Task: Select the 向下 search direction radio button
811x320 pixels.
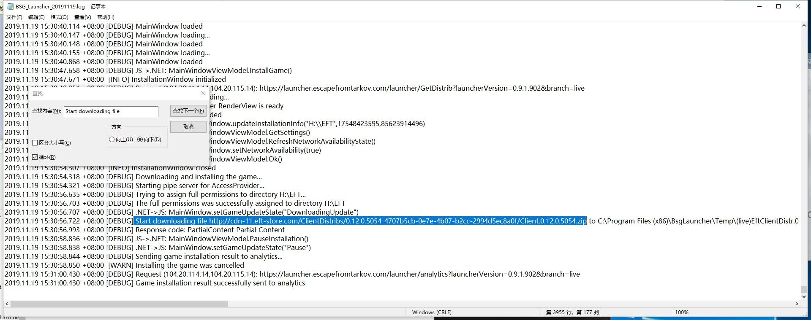Action: pyautogui.click(x=140, y=140)
